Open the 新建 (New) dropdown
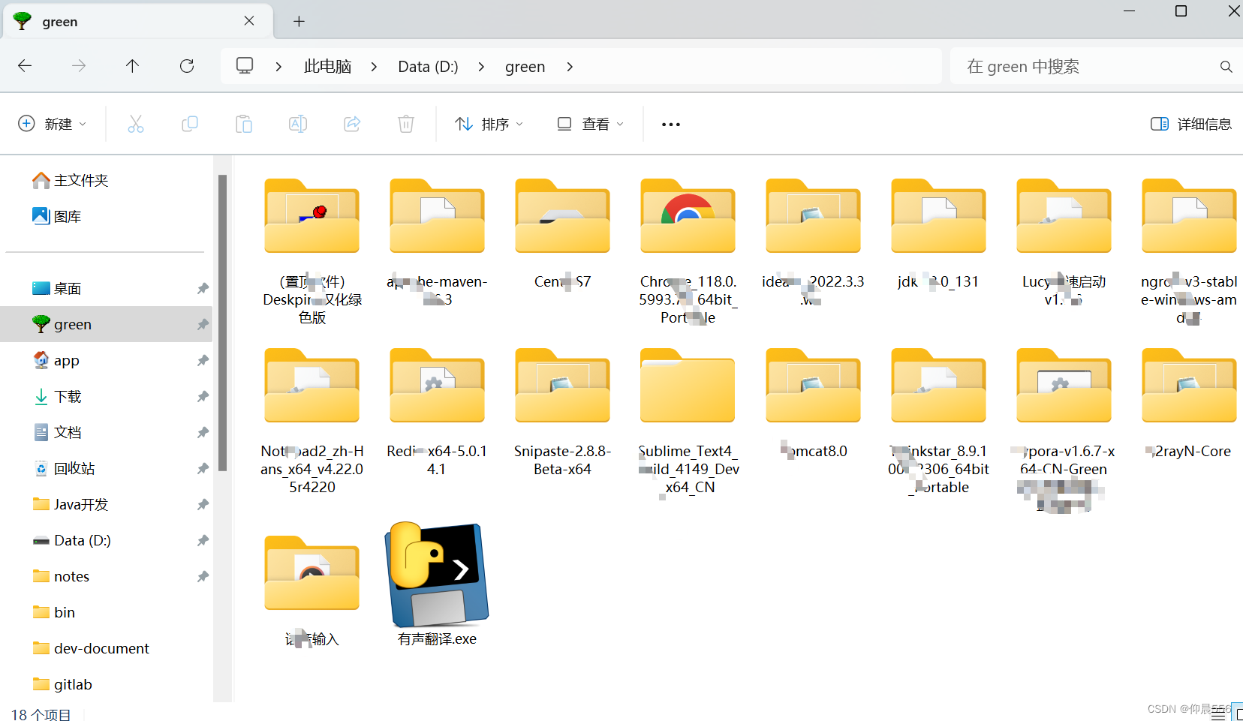 click(x=52, y=124)
